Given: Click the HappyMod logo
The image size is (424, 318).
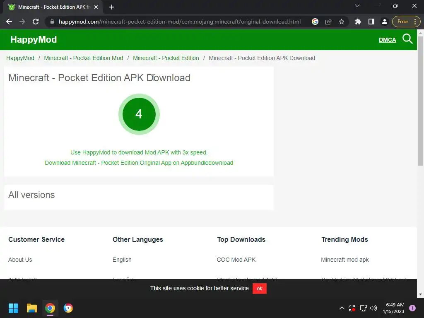Looking at the screenshot, I should [34, 39].
